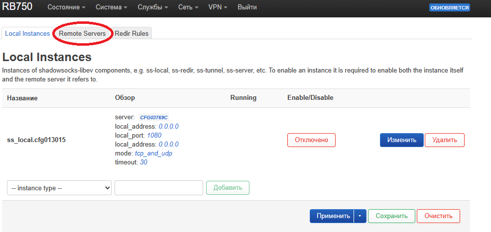Open the instance type dropdown
Image resolution: width=491 pixels, height=232 pixels.
coord(59,188)
